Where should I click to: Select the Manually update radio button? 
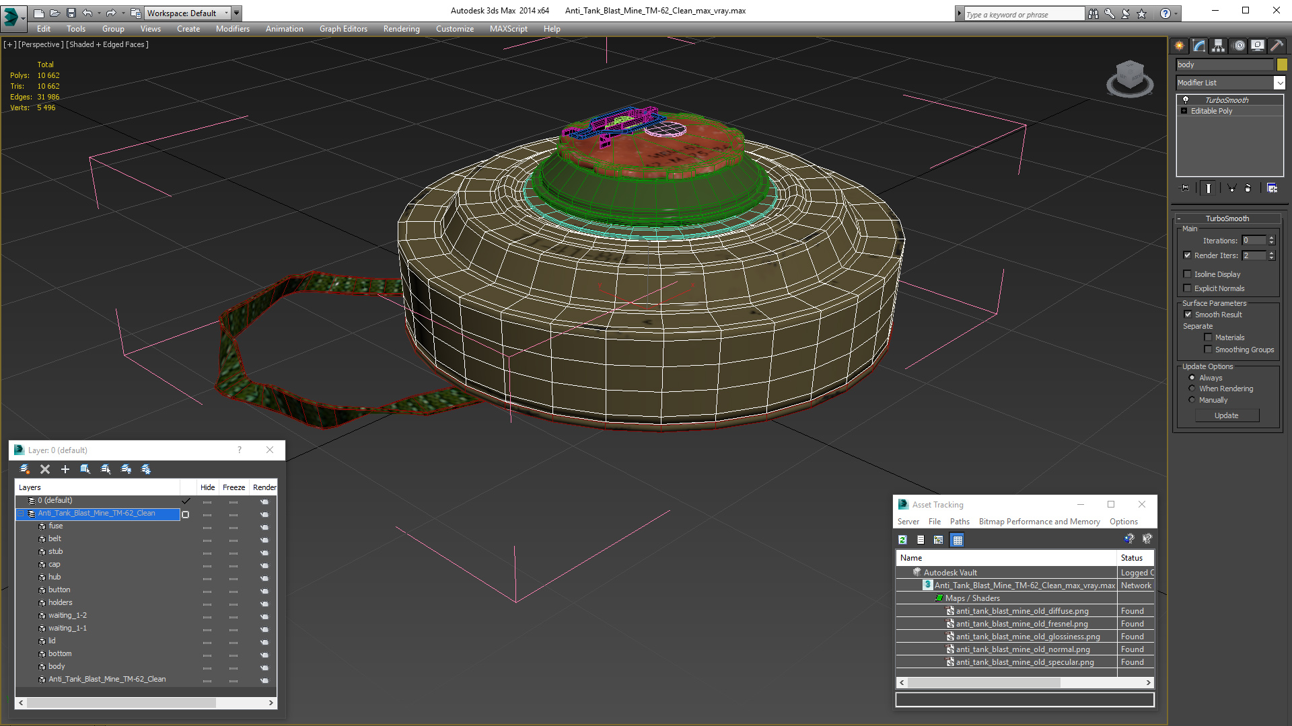point(1192,400)
